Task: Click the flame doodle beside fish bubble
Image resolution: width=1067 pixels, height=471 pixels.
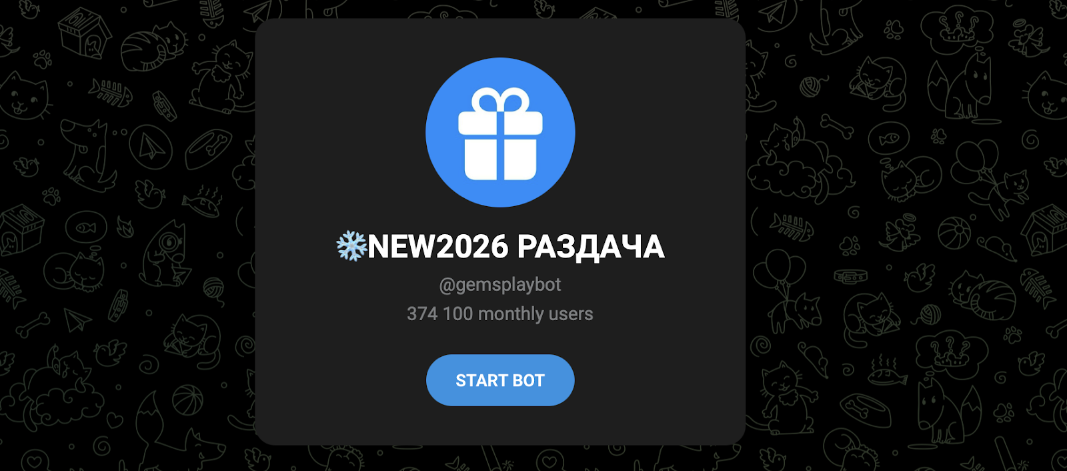Action: (125, 227)
